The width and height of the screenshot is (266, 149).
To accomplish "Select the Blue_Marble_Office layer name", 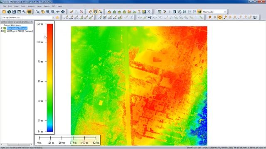I will 17,28.
